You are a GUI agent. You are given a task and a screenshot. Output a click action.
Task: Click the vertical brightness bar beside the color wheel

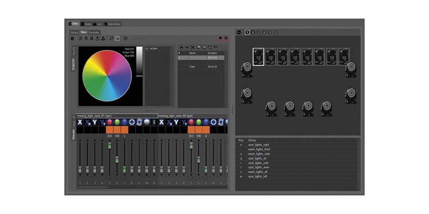(x=139, y=61)
